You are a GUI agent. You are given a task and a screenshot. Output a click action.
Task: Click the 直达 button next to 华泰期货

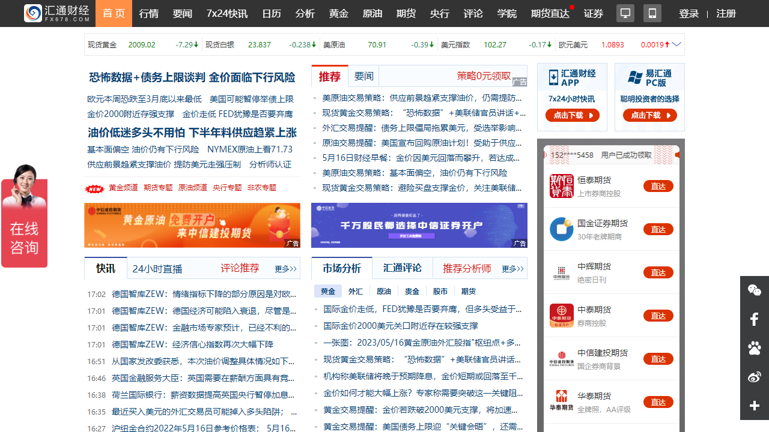tap(658, 402)
